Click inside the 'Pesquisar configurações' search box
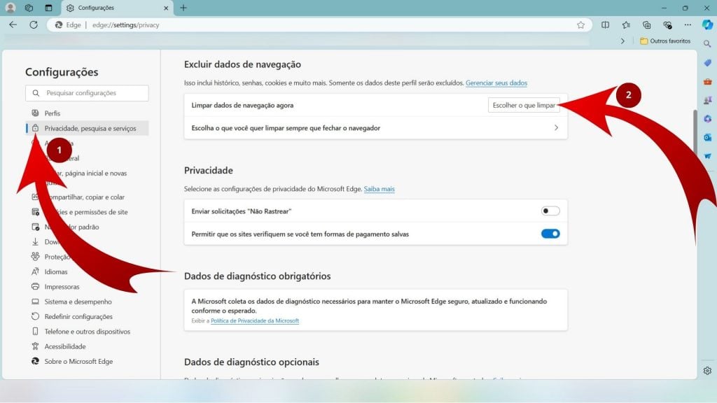Screen dimensions: 717x403 (87, 92)
